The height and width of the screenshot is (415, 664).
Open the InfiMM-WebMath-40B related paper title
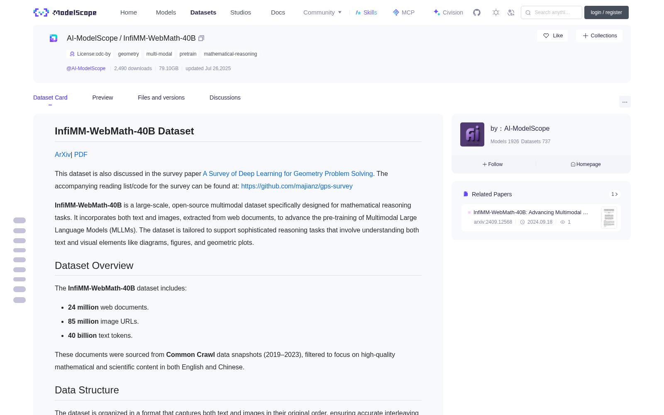coord(530,212)
